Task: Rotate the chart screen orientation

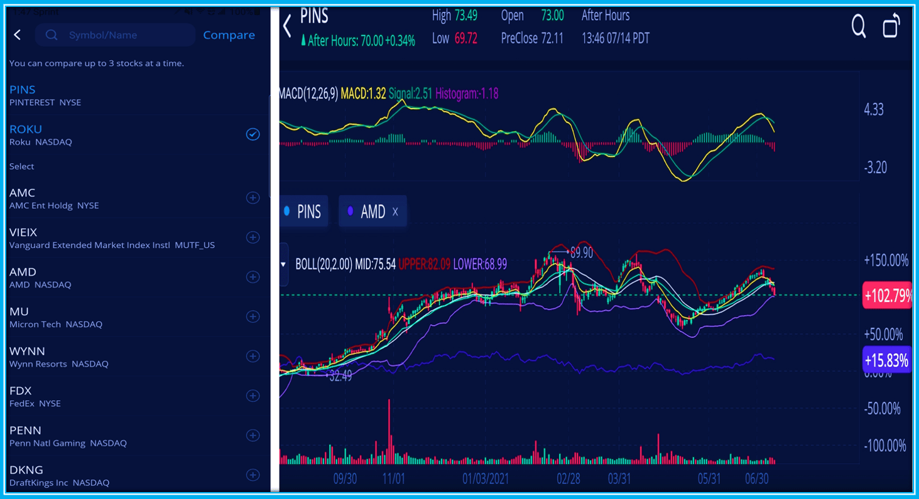Action: (891, 26)
